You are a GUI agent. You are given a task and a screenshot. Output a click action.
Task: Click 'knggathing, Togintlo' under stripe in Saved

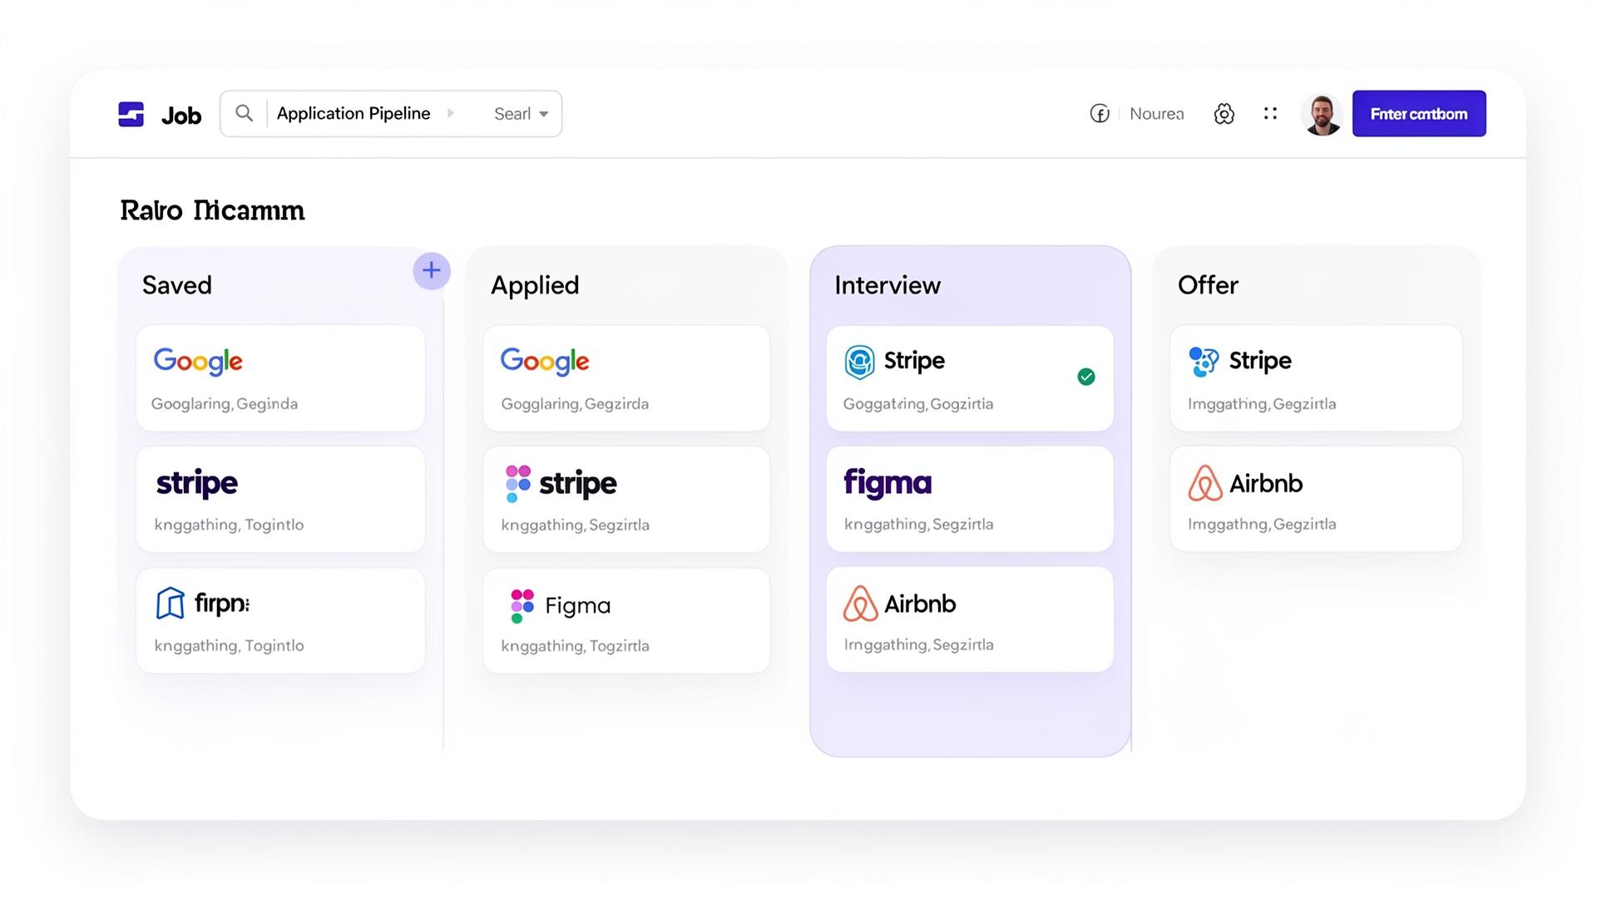(229, 525)
